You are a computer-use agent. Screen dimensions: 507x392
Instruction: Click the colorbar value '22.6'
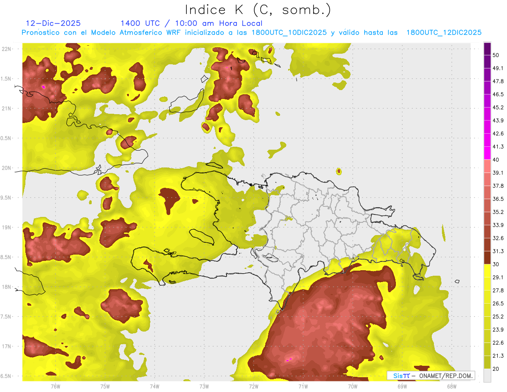coord(498,343)
